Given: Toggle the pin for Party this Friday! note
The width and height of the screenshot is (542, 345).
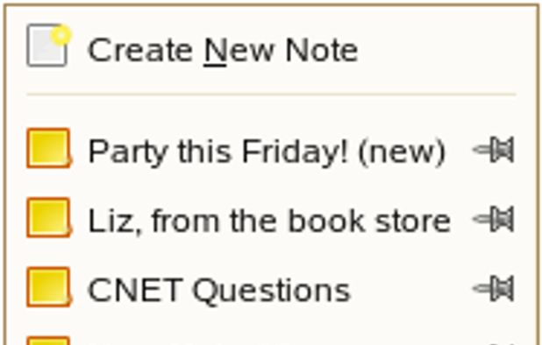Looking at the screenshot, I should 494,150.
